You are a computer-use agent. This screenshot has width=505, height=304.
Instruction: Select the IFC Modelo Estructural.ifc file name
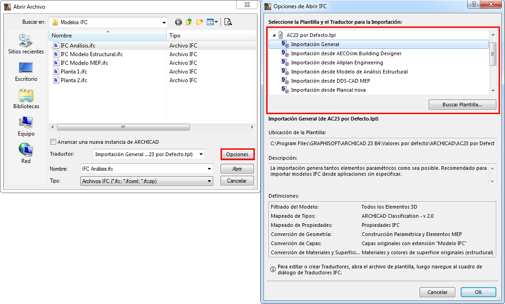(x=92, y=54)
